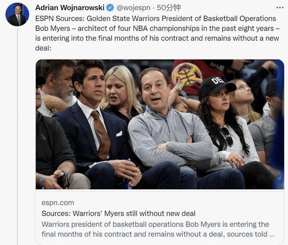Open Adrian Wojnarowski's profile avatar
This screenshot has width=288, height=245.
17,14
